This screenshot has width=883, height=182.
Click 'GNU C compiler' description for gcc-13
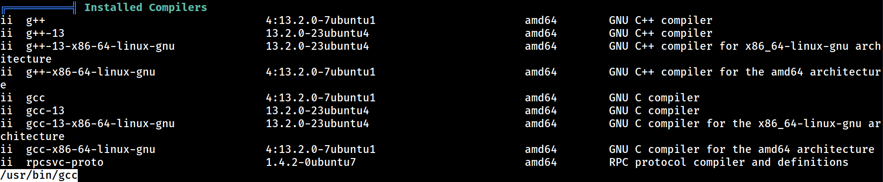point(654,111)
